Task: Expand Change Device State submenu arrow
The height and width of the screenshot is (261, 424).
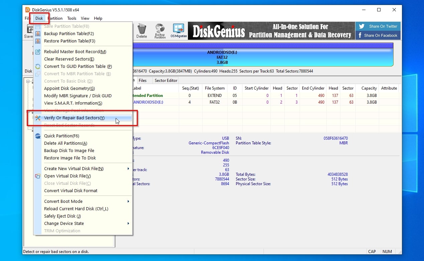Action: tap(128, 224)
